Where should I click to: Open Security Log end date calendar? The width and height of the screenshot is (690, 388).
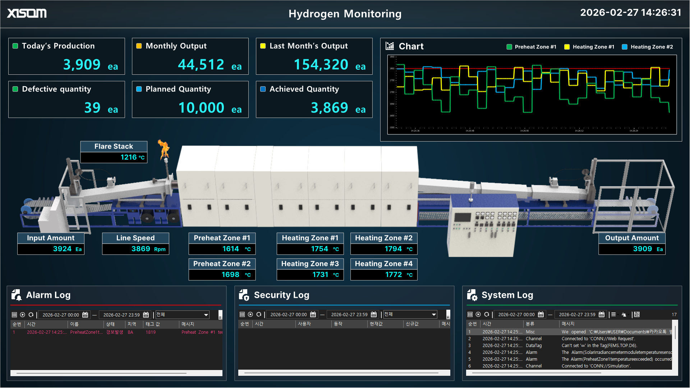tap(374, 314)
